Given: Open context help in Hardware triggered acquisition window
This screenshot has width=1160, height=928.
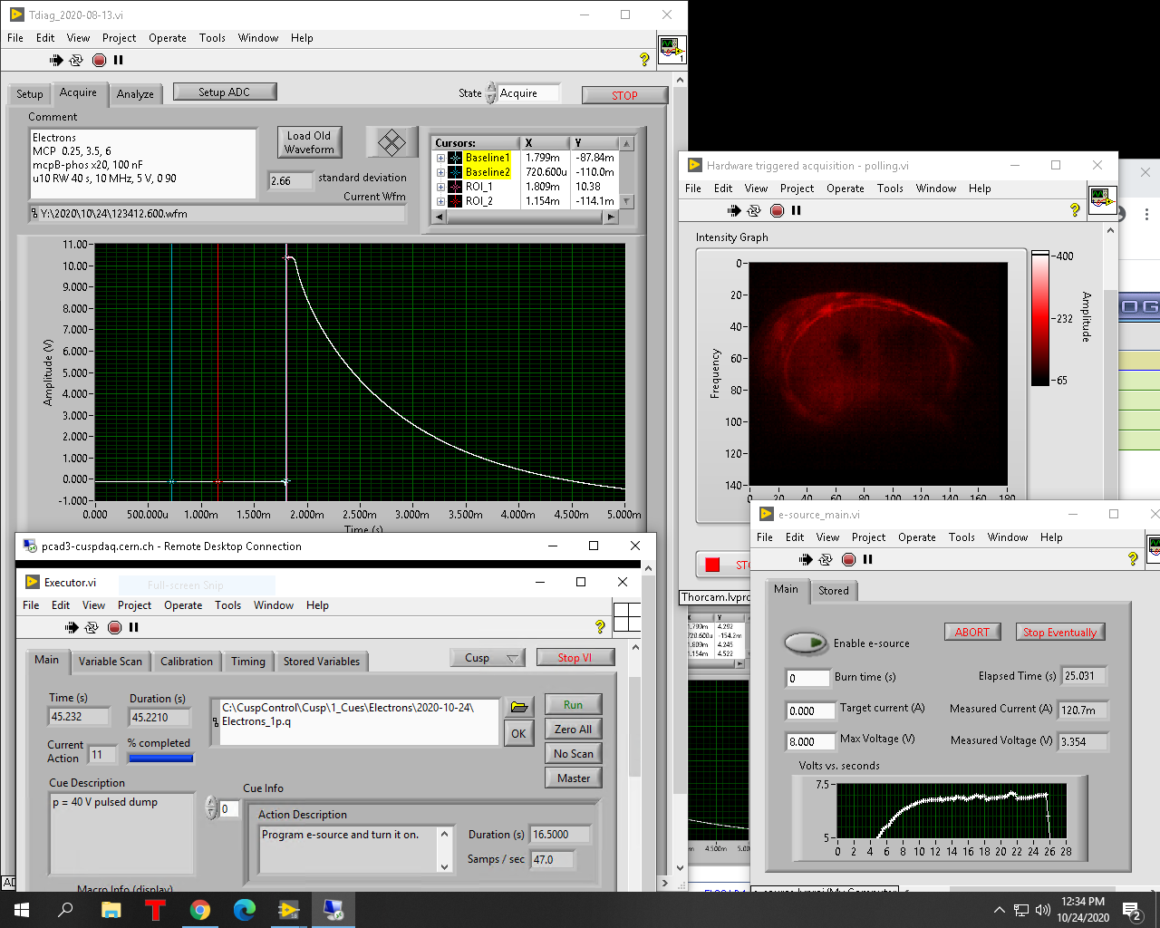Looking at the screenshot, I should 1075,210.
